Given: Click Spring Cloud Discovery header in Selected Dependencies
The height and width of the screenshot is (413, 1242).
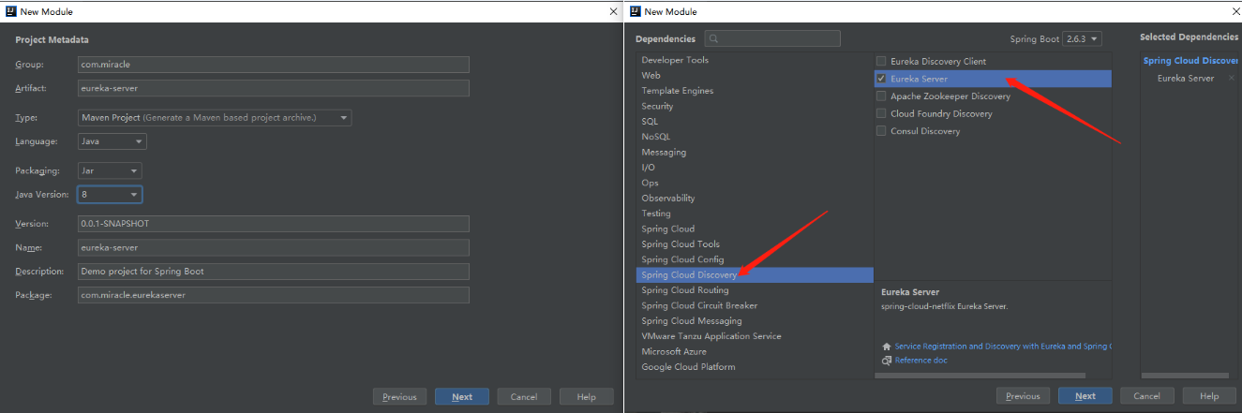Looking at the screenshot, I should [1191, 61].
